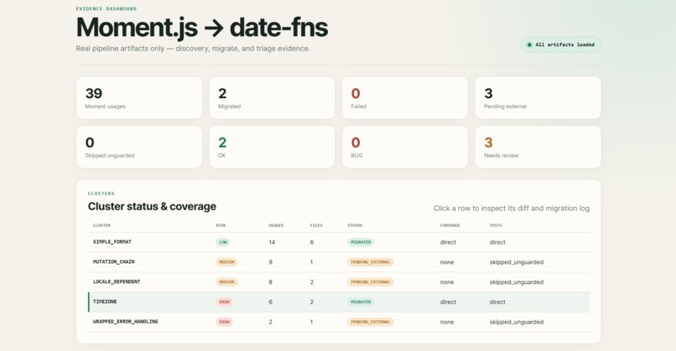Click tests direct in TIMEZONE row
Viewport: 676px width, 351px height.
(497, 302)
